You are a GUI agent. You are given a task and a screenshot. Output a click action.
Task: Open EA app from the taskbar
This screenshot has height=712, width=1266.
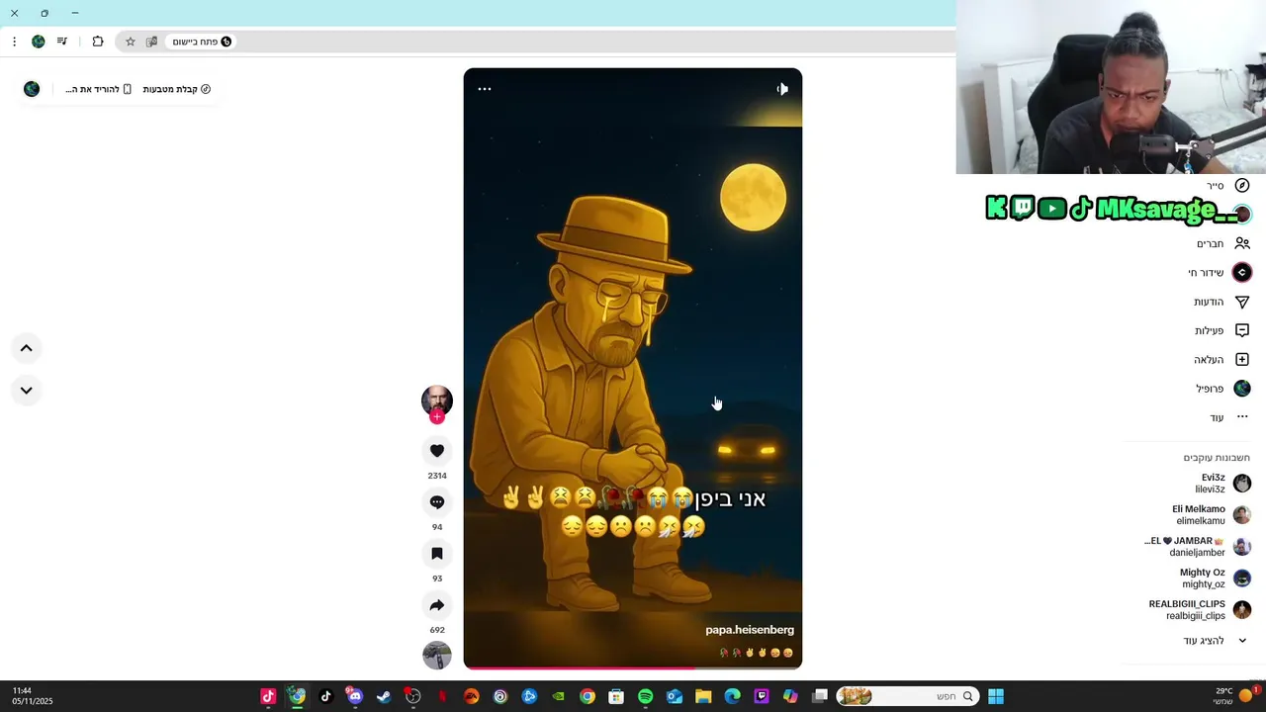point(471,697)
